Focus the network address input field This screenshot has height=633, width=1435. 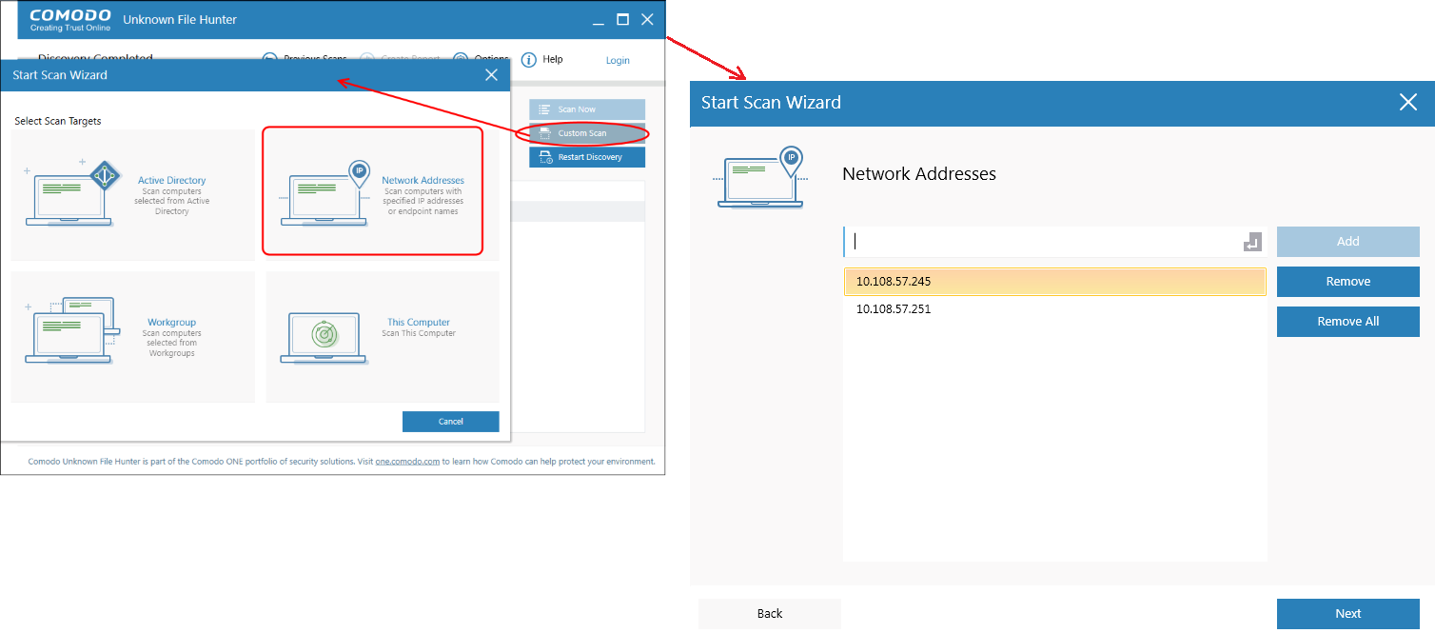pyautogui.click(x=1053, y=242)
